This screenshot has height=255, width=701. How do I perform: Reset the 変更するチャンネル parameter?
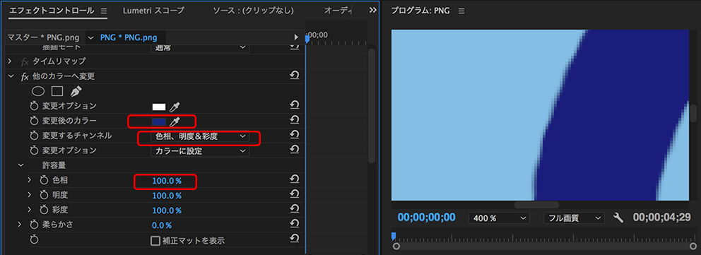[x=294, y=134]
